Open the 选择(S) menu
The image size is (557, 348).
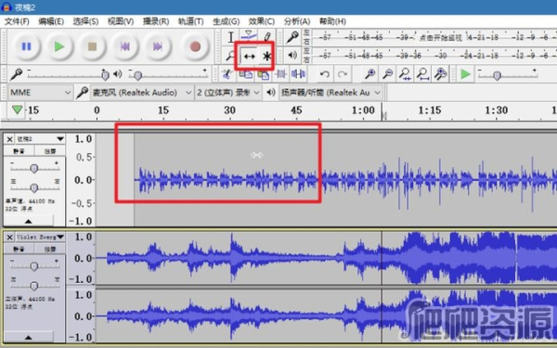point(85,21)
